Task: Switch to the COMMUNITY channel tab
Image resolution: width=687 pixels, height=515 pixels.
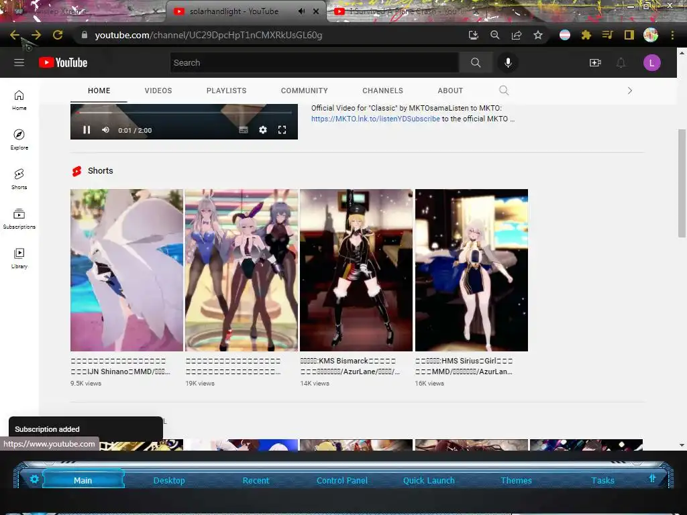Action: [305, 91]
